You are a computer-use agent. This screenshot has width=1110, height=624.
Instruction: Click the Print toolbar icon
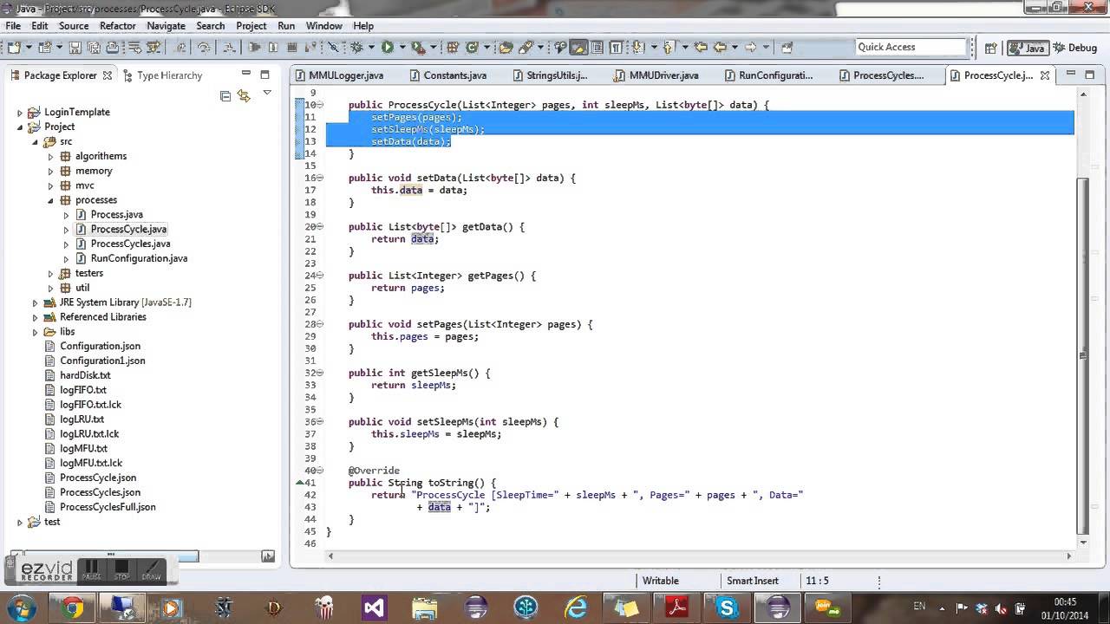click(113, 48)
